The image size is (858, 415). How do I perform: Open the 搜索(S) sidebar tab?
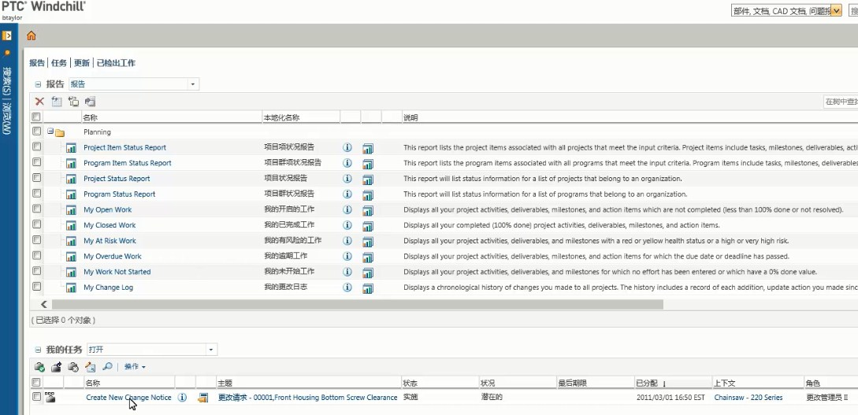coord(6,80)
